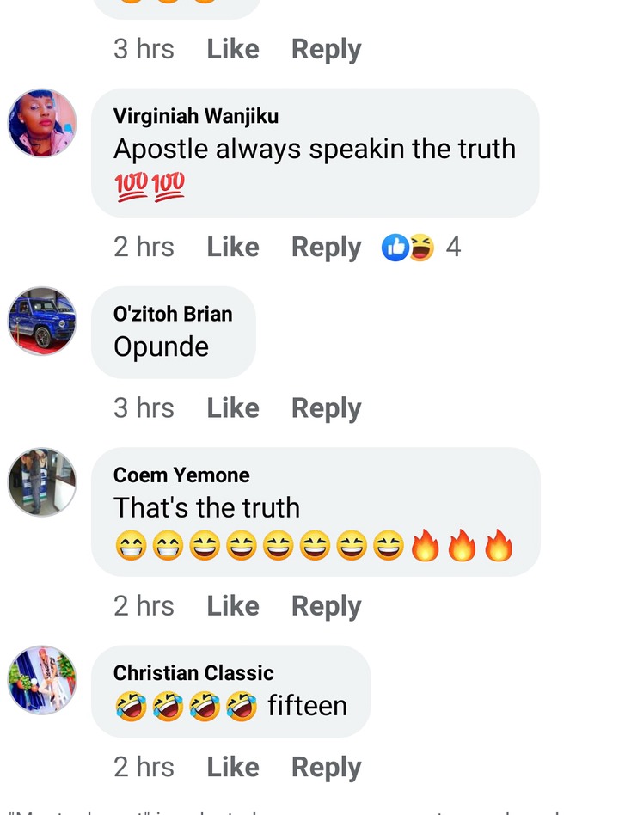619x815 pixels.
Task: Open O'zitoh Brian's name link
Action: [x=173, y=314]
